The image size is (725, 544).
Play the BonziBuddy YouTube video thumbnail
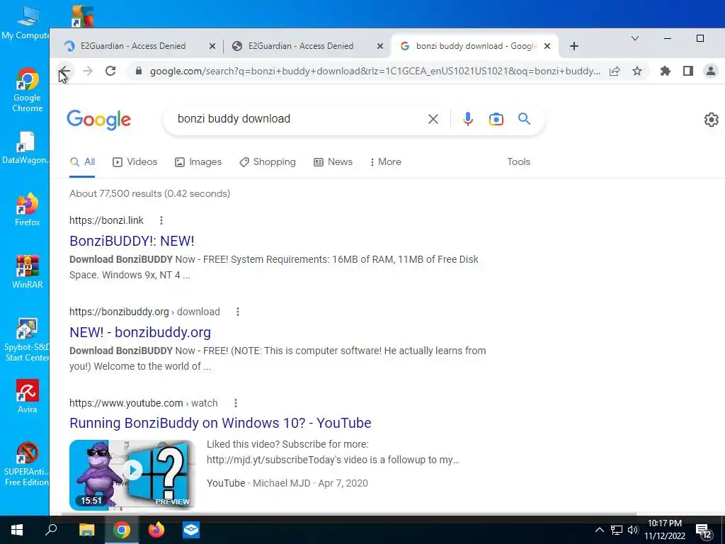coord(132,475)
